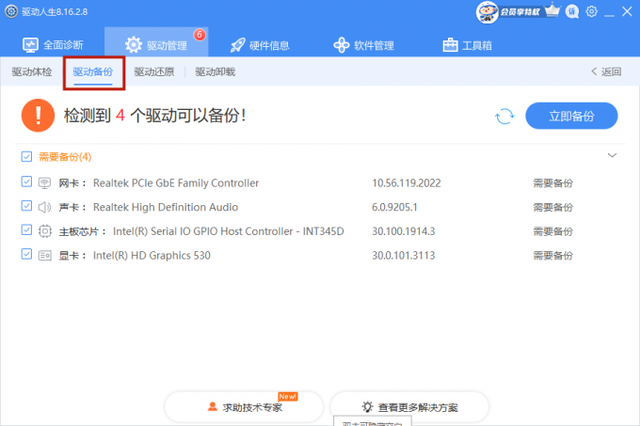This screenshot has width=640, height=426.
Task: Refresh the driver backup scan
Action: tap(504, 117)
